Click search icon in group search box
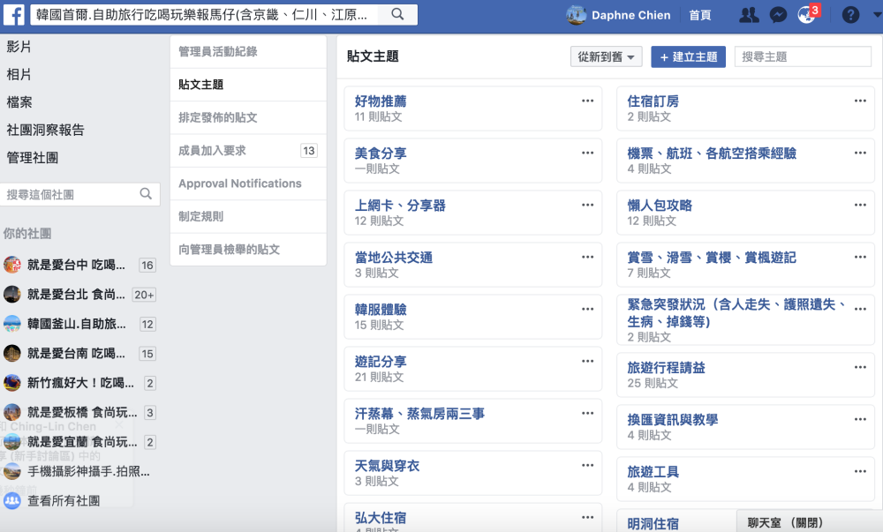This screenshot has height=532, width=883. [146, 194]
